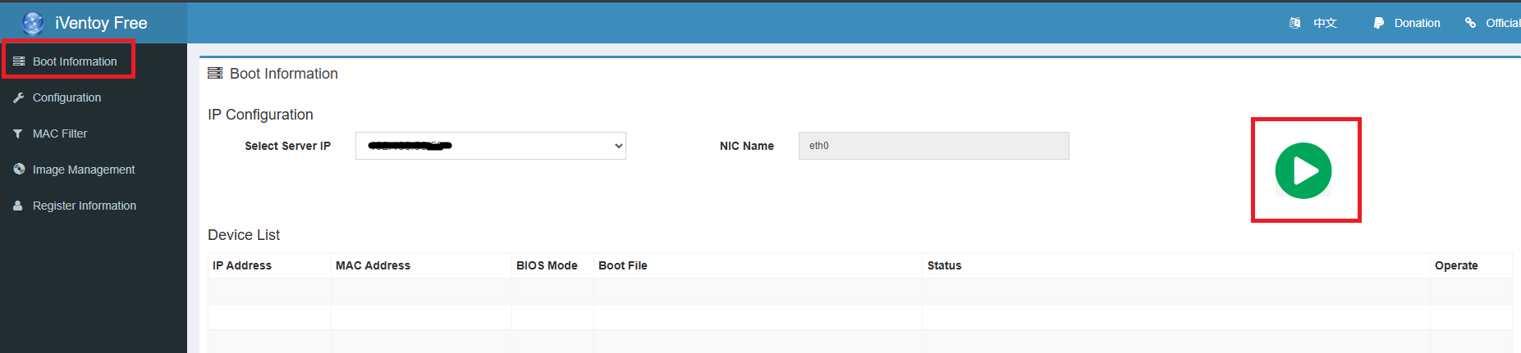The image size is (1521, 353).
Task: Open Boot Information in the sidebar
Action: tap(74, 61)
